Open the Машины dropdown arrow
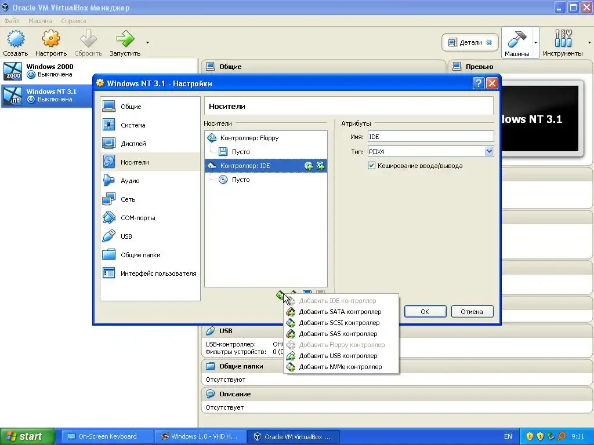 (x=535, y=42)
